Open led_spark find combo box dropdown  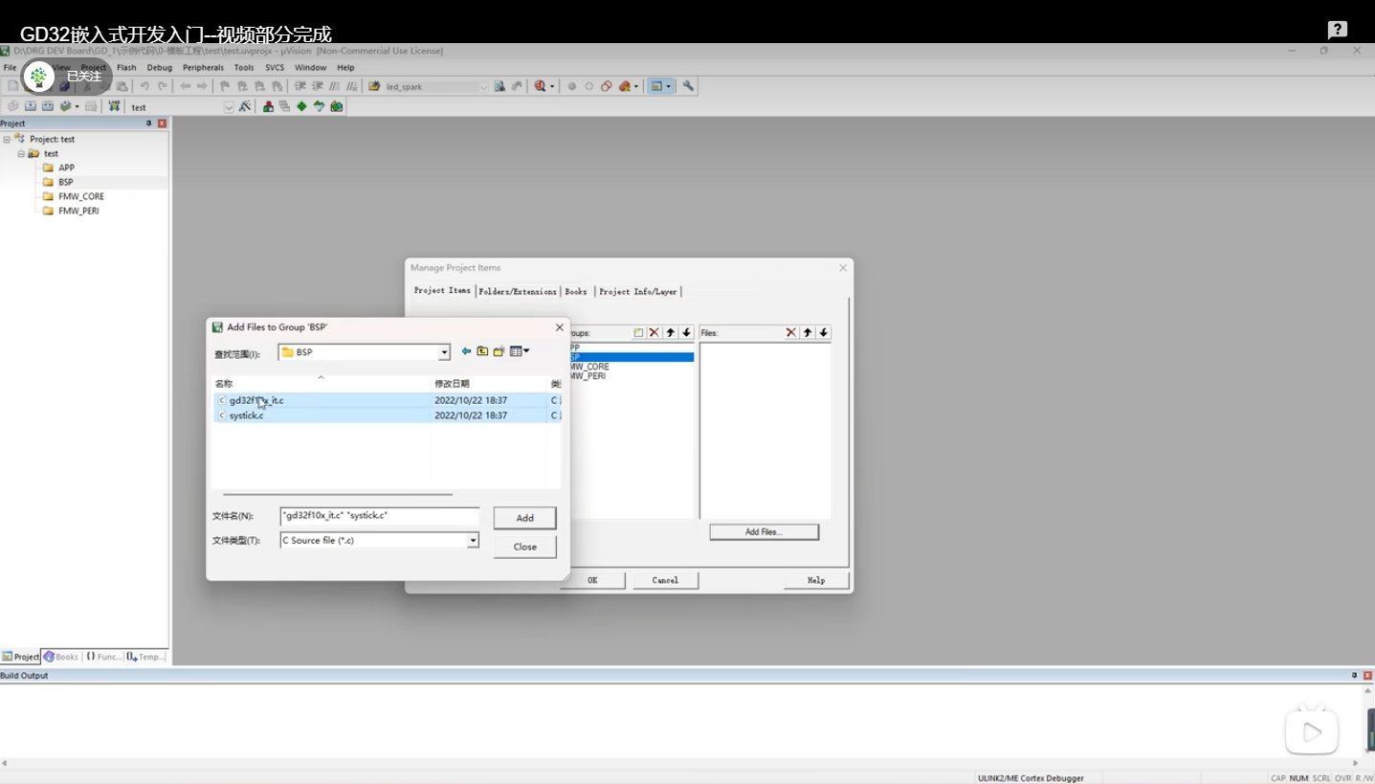pos(483,87)
